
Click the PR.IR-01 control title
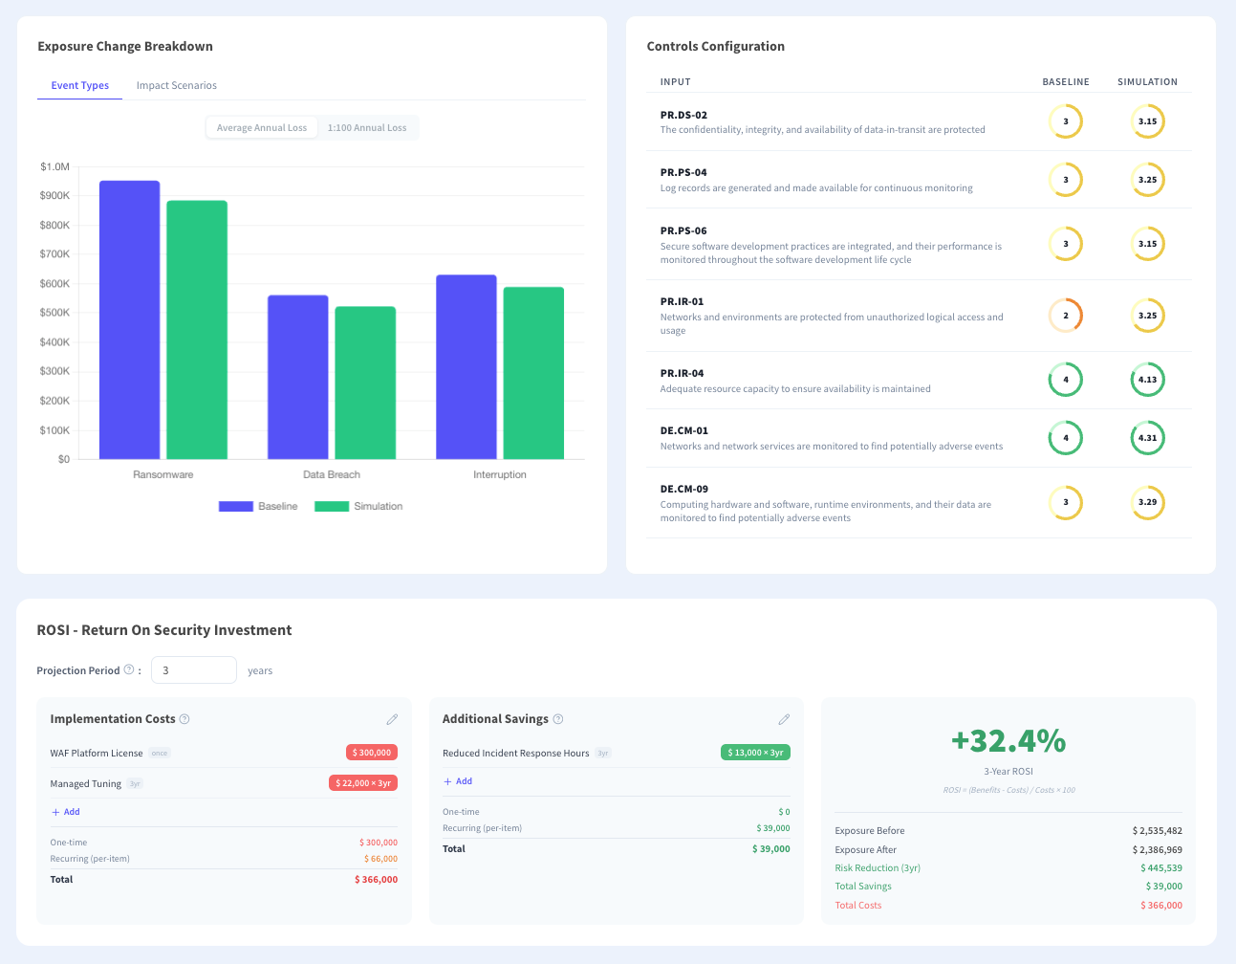coord(682,302)
